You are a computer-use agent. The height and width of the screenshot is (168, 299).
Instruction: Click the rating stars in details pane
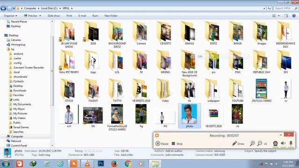click(x=93, y=151)
